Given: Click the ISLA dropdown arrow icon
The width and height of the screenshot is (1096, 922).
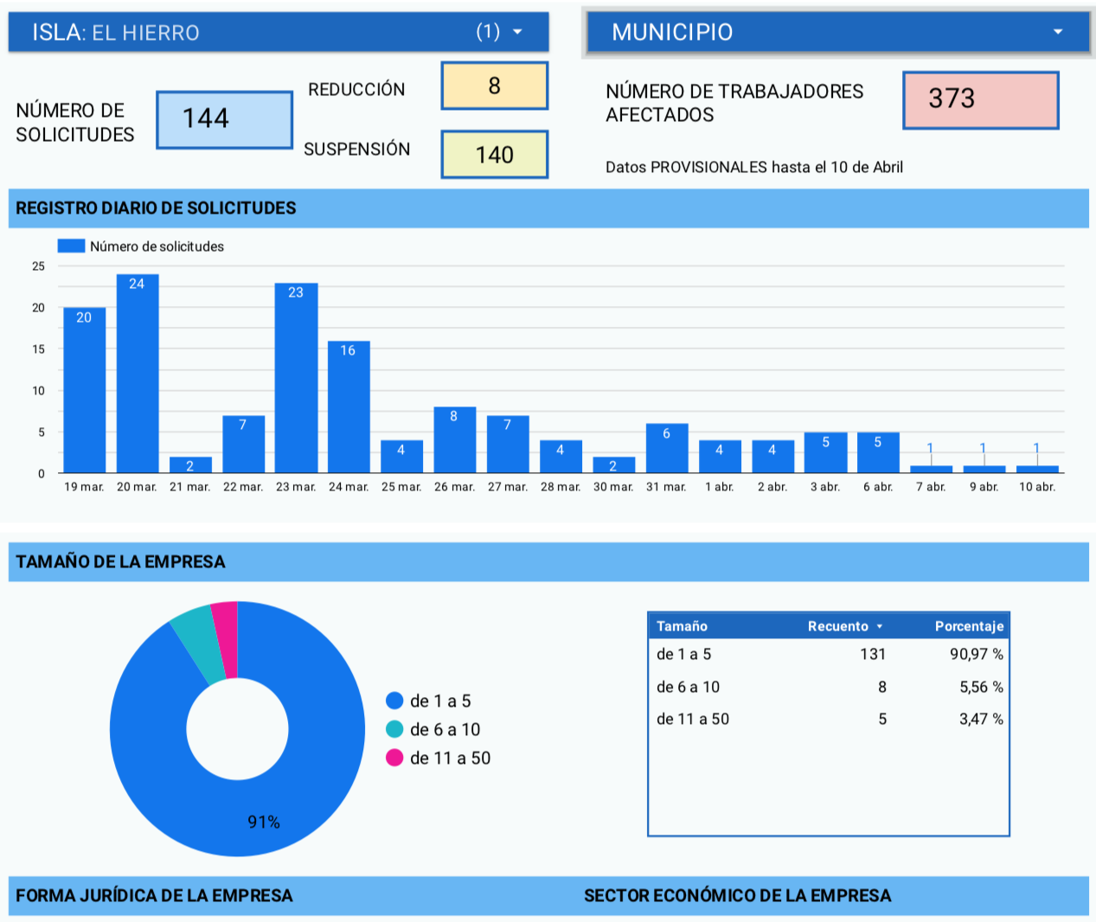Looking at the screenshot, I should coord(517,32).
